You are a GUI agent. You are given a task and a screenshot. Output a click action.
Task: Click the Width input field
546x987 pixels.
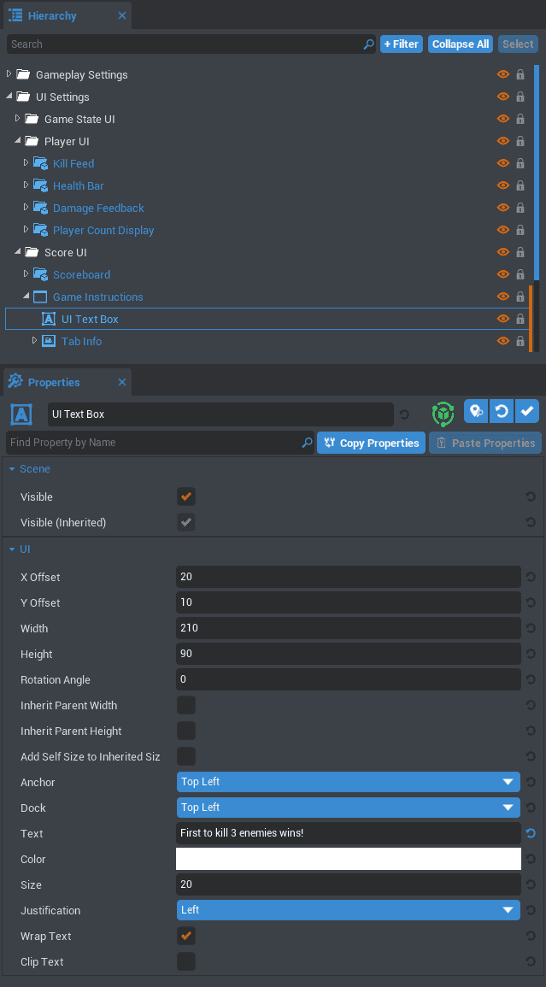click(x=348, y=628)
